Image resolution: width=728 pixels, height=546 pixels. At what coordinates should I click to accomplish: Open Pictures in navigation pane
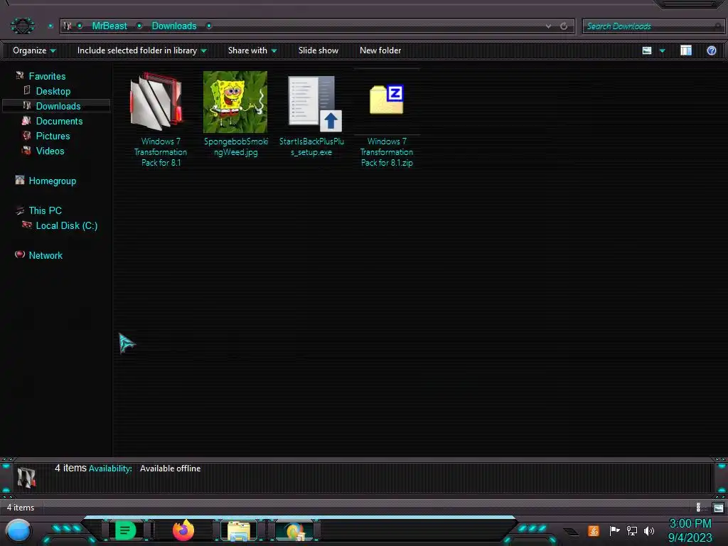point(53,136)
